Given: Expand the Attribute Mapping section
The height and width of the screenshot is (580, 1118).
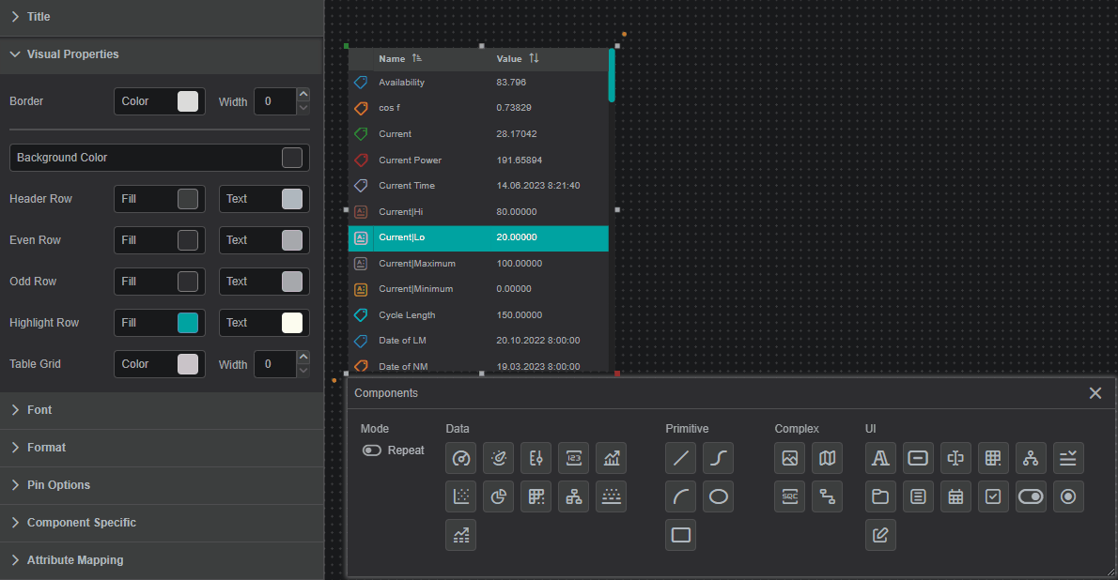Looking at the screenshot, I should click(162, 561).
